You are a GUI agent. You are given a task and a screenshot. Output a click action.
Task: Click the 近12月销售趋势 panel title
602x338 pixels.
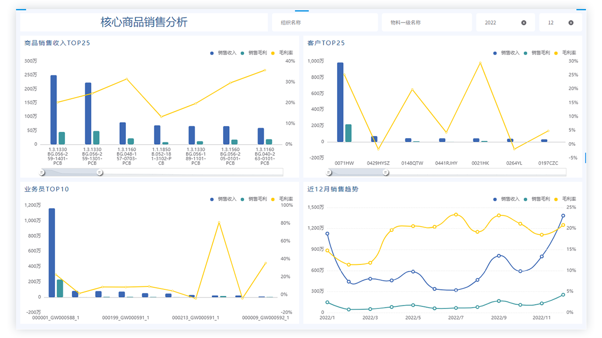coord(333,189)
